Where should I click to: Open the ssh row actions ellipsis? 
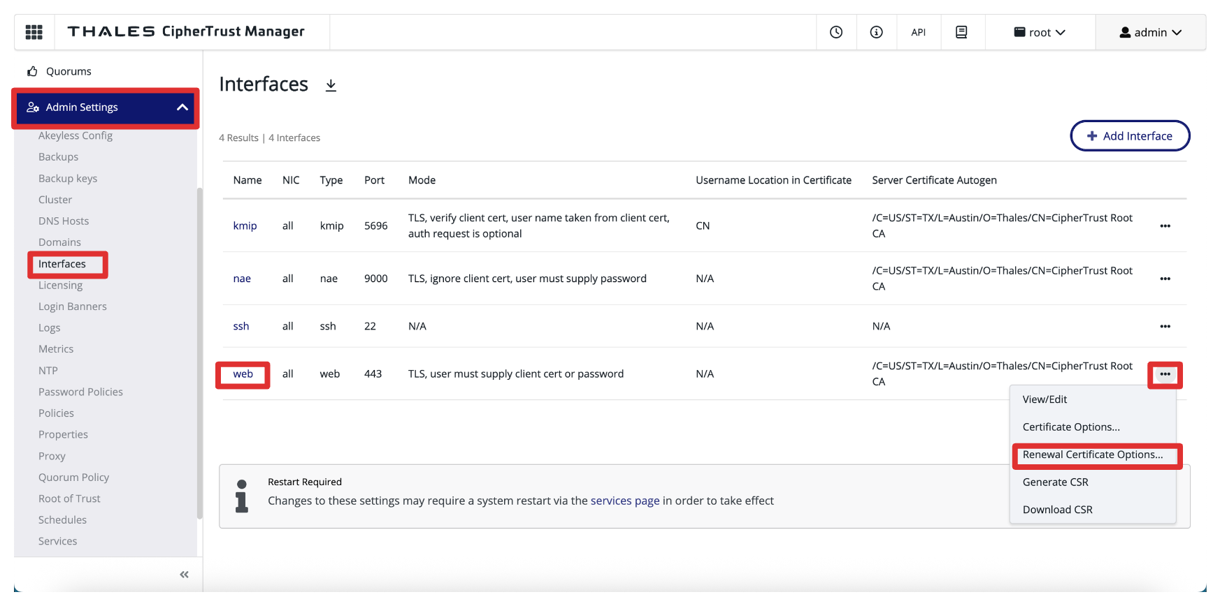1165,326
